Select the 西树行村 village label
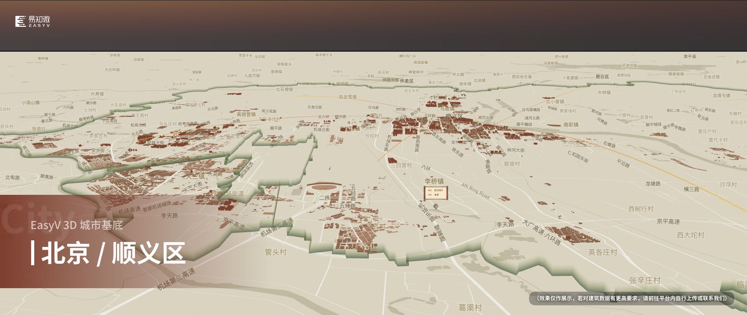This screenshot has width=747, height=315. click(x=641, y=209)
